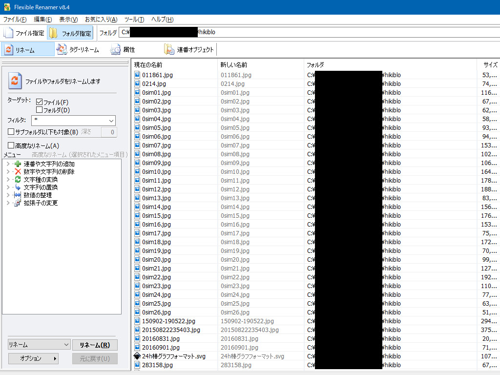The image size is (500, 375).
Task: Click the リネーム(R) execute button
Action: click(x=95, y=345)
